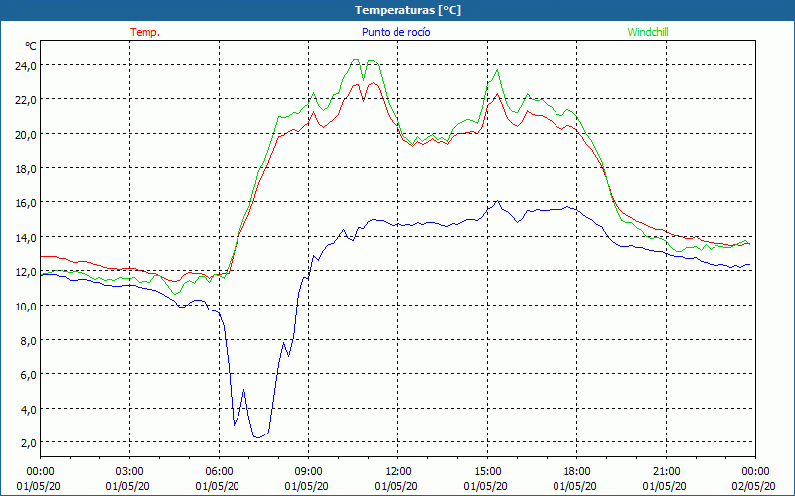This screenshot has width=795, height=496.
Task: Select the red Temp. legend label
Action: [x=145, y=32]
